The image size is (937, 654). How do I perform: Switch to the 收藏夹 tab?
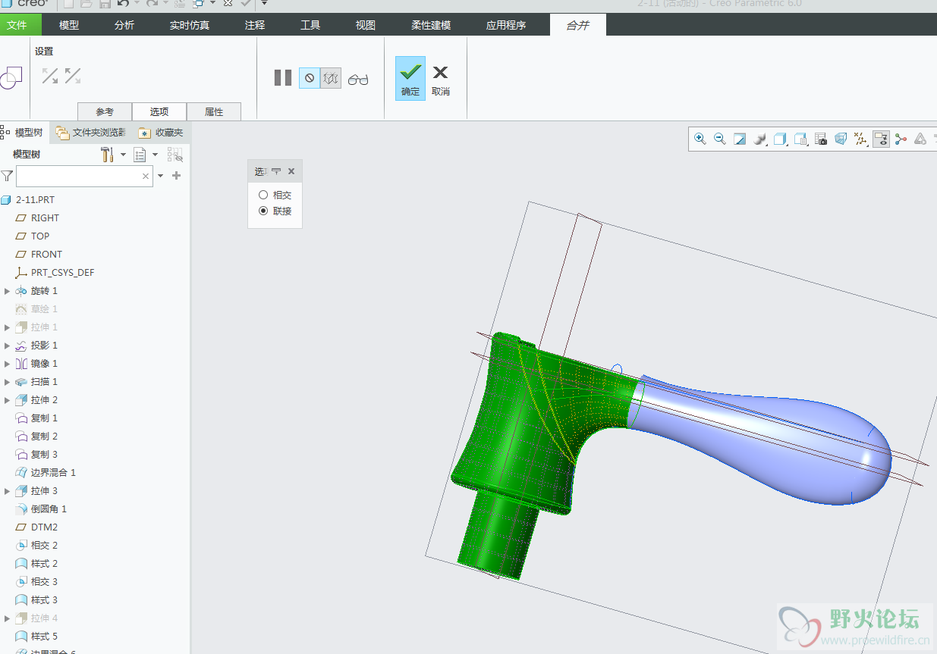click(x=161, y=133)
